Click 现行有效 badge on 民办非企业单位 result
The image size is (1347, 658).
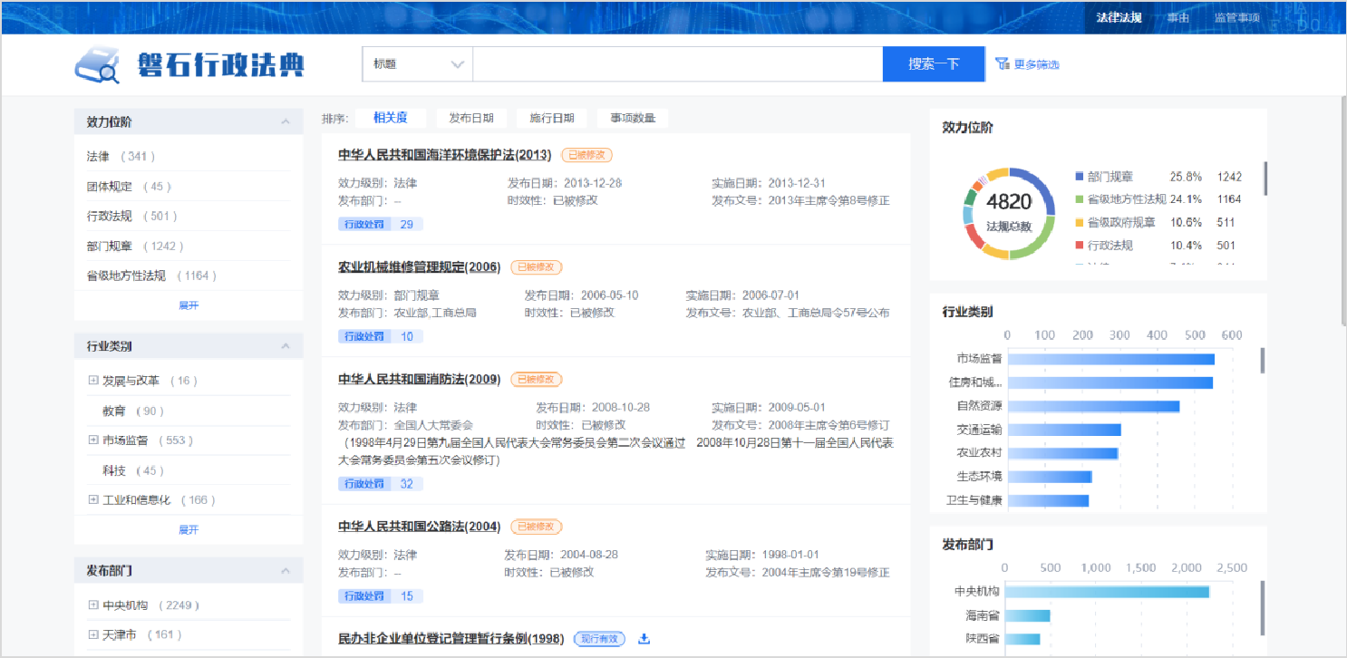[600, 639]
